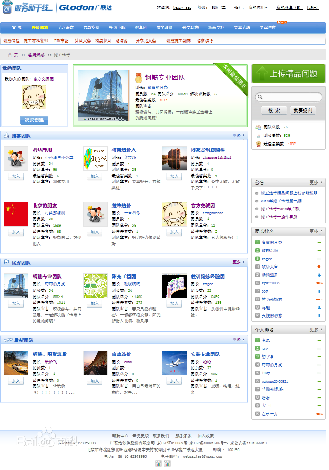Click the 答疑解惑 breadcrumb link

(36, 55)
